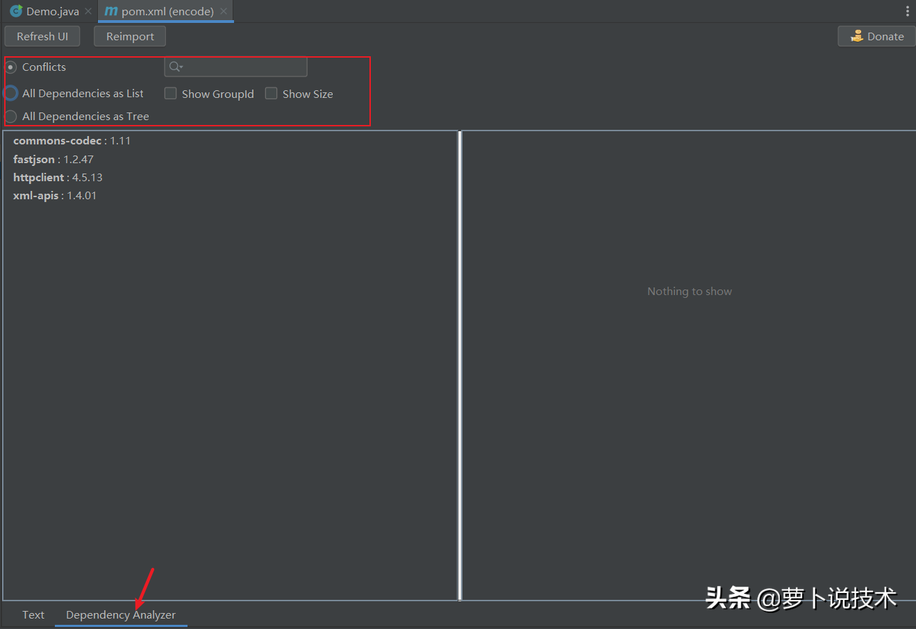Select the httpclient : 4.5.13 entry
The height and width of the screenshot is (629, 916).
point(58,177)
